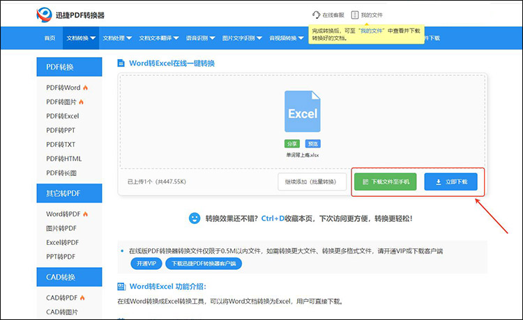The image size is (523, 320).
Task: Open the 文档文本翻译 dropdown
Action: [x=159, y=38]
